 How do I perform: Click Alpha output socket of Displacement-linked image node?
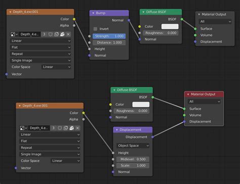(x=84, y=119)
